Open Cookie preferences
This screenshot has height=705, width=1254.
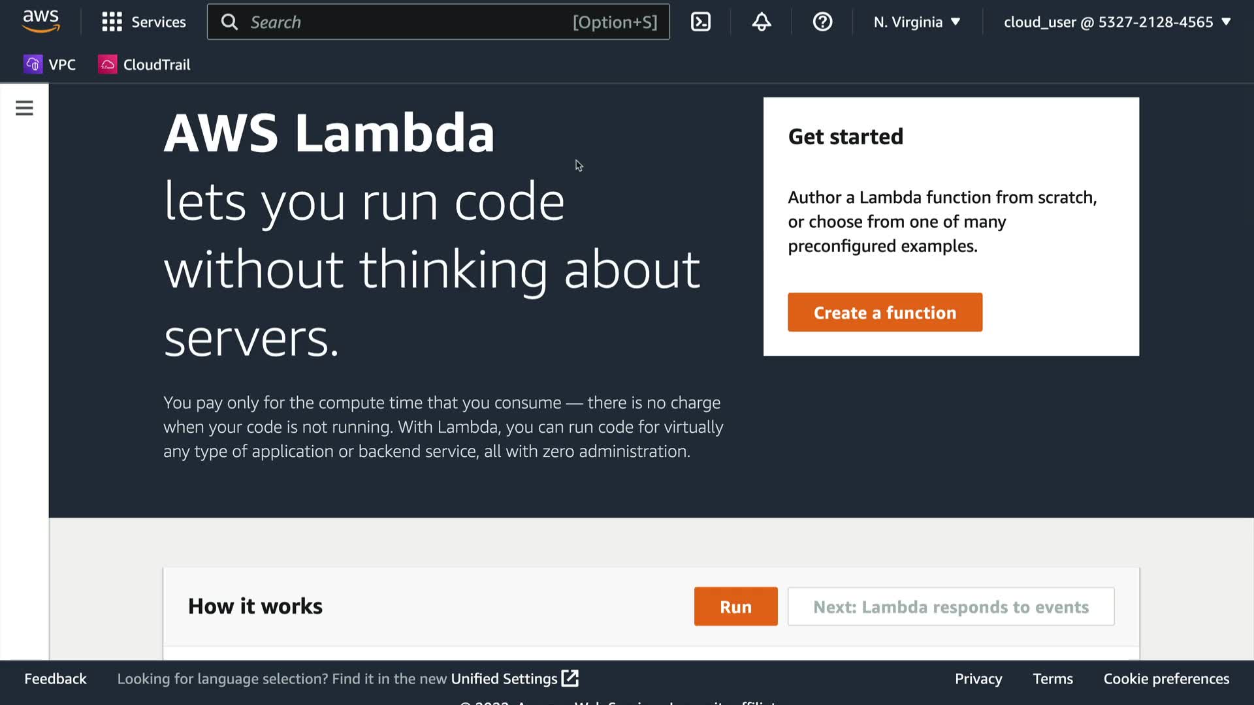click(x=1166, y=679)
